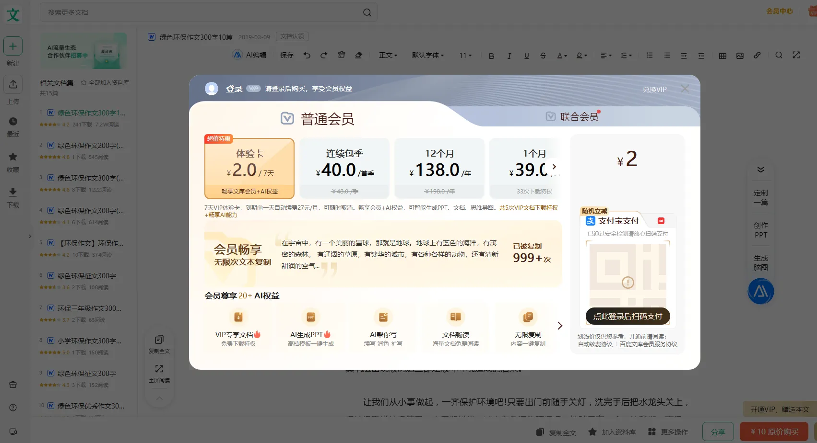Click the find magnifier in editor toolbar

coord(779,56)
